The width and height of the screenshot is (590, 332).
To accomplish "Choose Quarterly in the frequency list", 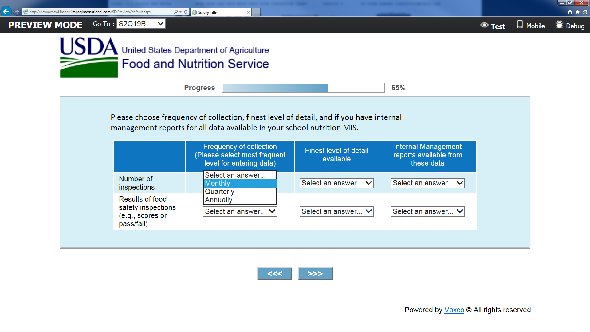I will coord(240,192).
